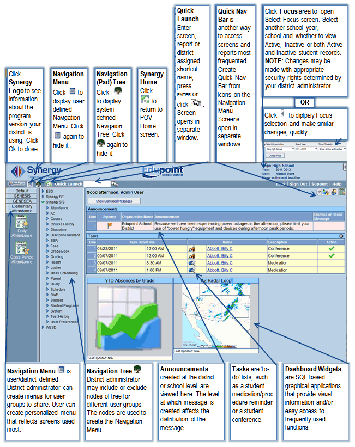Select the Elementary Attendance menu tab

22,209
